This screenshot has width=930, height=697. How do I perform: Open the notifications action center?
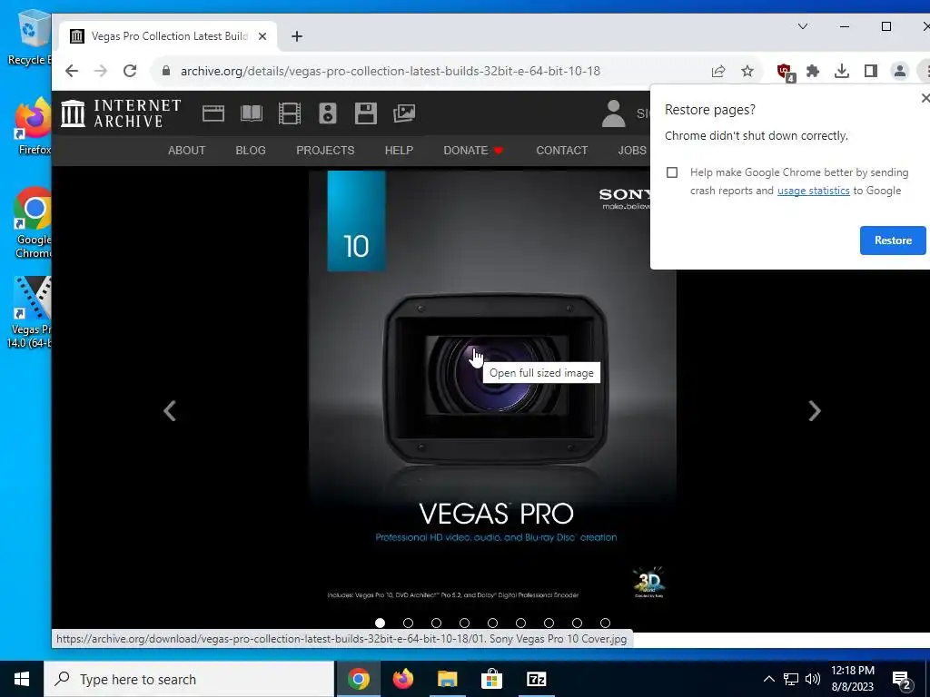click(x=902, y=680)
